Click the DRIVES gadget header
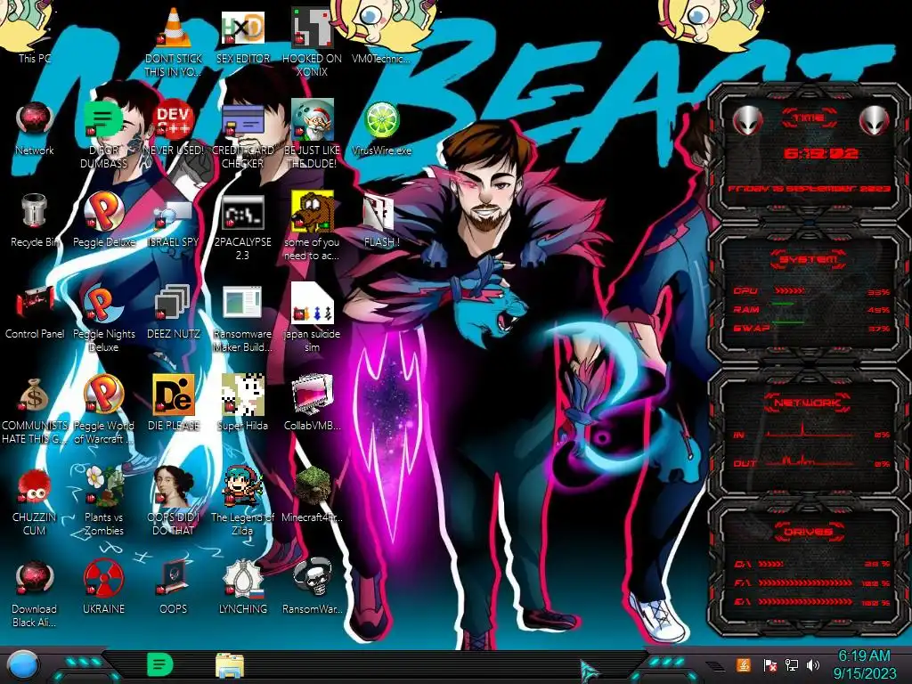Viewport: 912px width, 684px height. [x=809, y=532]
